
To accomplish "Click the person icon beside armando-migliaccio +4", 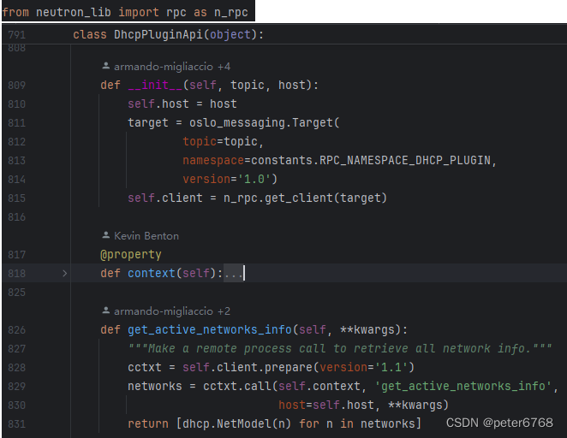I will pyautogui.click(x=106, y=66).
